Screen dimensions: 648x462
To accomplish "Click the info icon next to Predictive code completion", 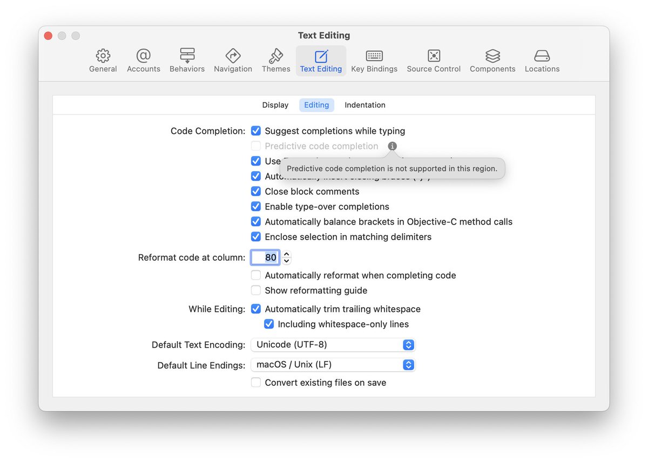I will coord(392,146).
